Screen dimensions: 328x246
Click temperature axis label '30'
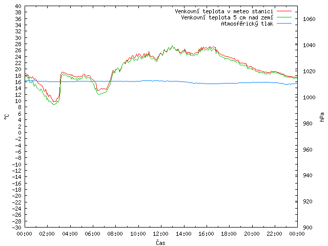[18, 38]
